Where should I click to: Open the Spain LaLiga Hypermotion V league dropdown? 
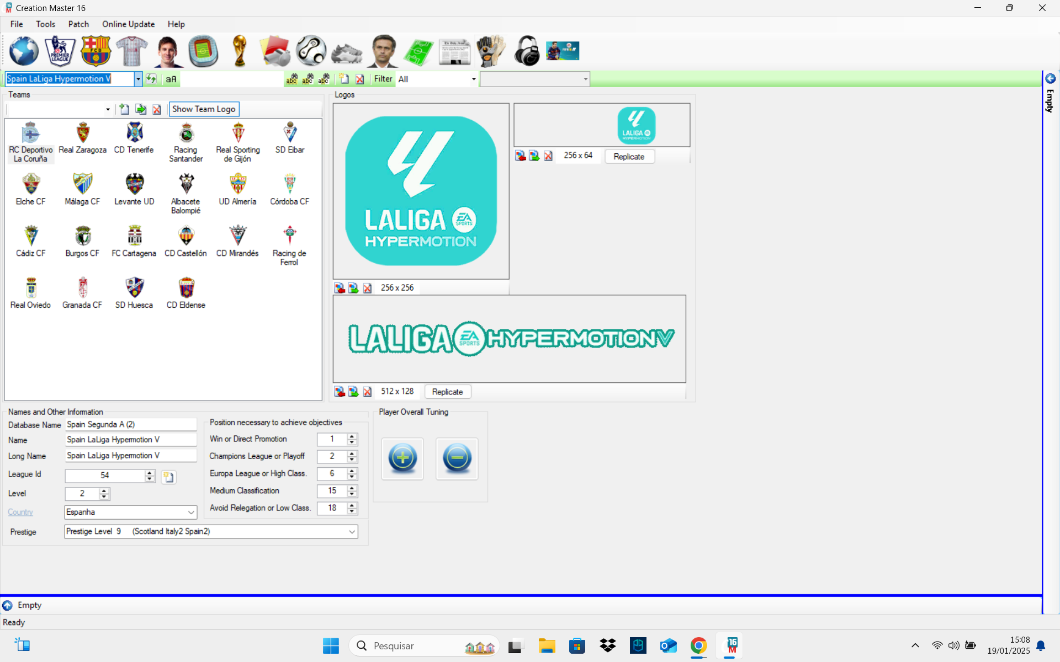138,79
